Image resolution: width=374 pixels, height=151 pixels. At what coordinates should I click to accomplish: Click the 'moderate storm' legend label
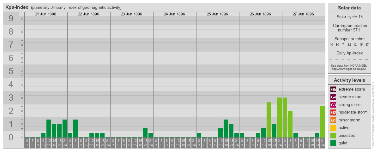pos(353,112)
